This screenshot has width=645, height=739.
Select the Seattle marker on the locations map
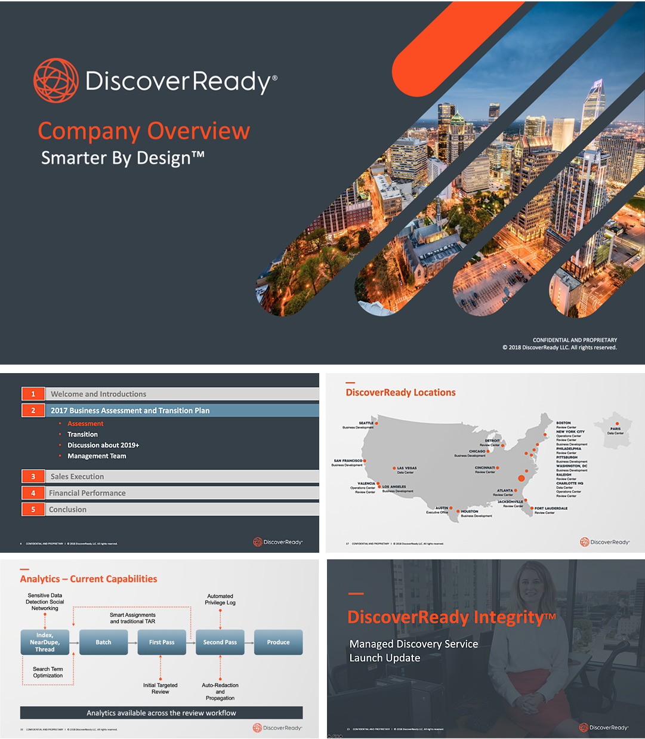(x=378, y=424)
